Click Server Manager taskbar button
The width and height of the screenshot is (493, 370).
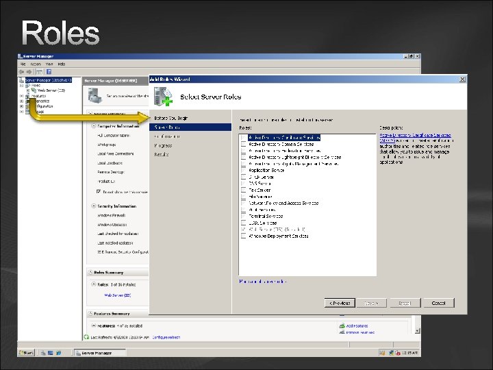click(x=99, y=353)
